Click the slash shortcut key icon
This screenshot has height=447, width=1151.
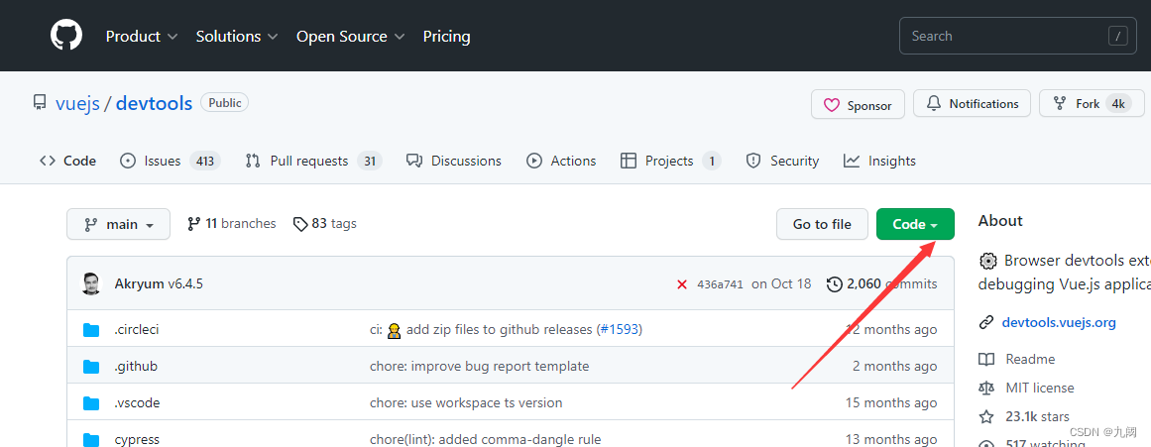pos(1117,36)
